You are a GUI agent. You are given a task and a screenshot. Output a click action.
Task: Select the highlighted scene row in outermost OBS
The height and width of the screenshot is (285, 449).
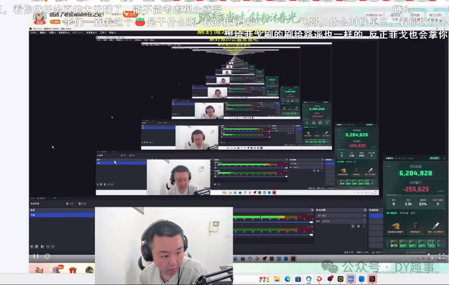(62, 215)
